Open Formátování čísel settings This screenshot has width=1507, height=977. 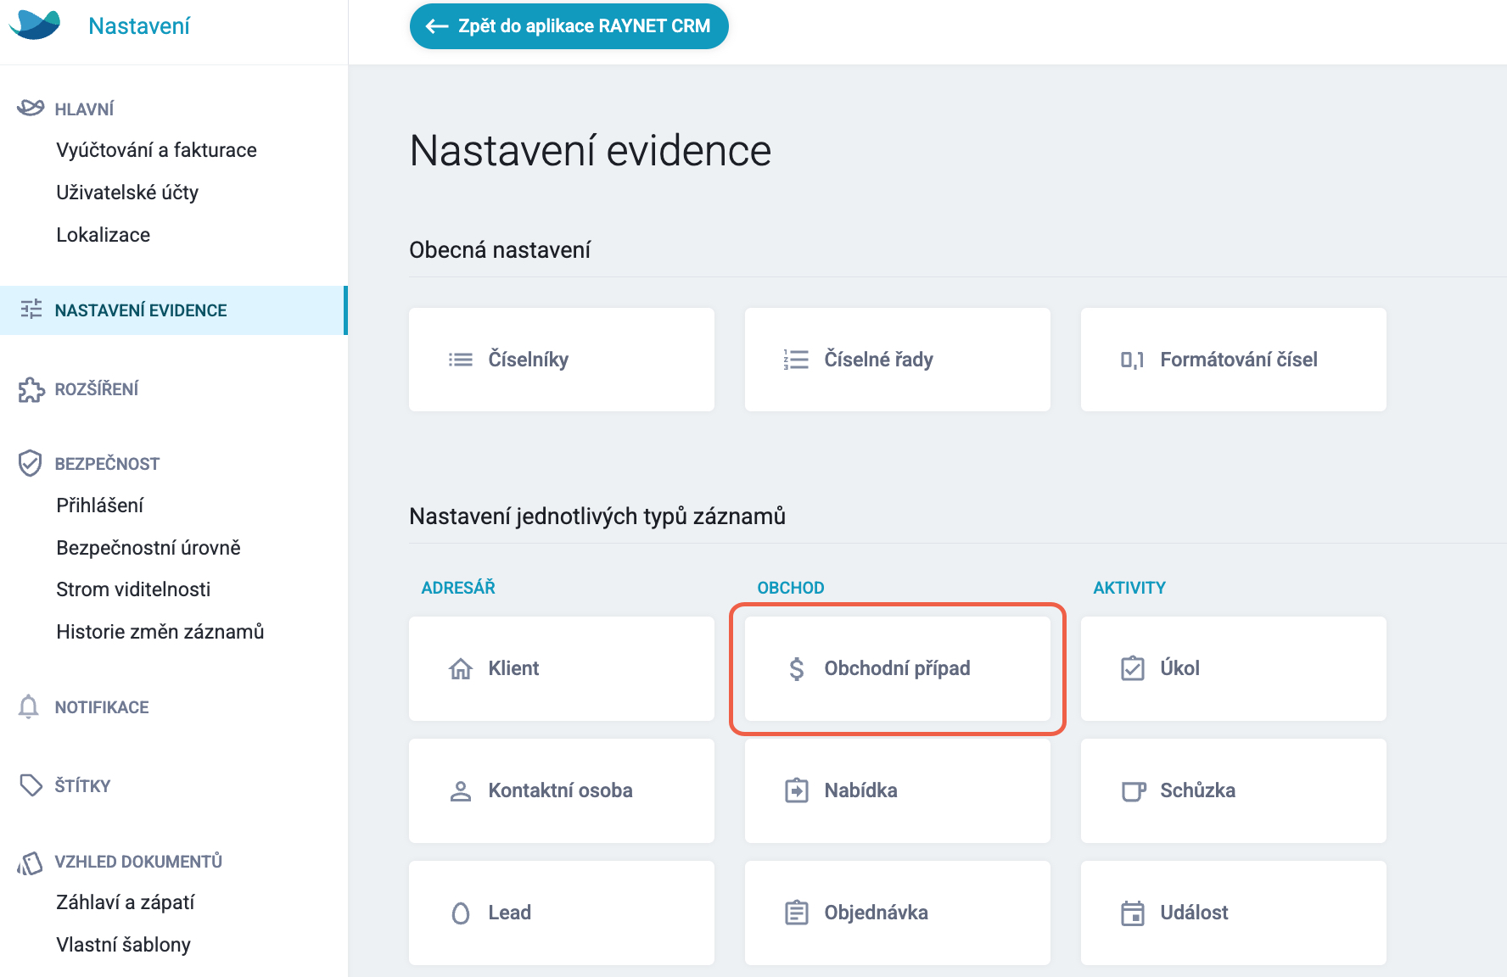[1234, 360]
